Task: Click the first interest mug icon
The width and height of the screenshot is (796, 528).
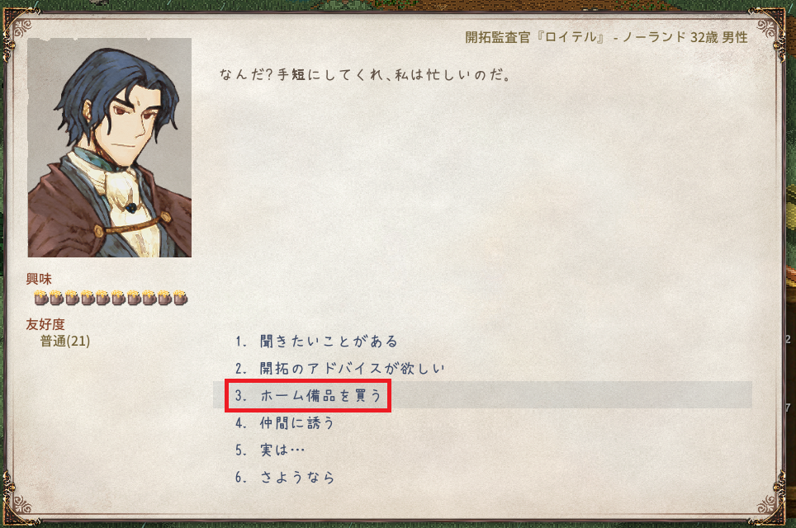Action: pyautogui.click(x=41, y=298)
